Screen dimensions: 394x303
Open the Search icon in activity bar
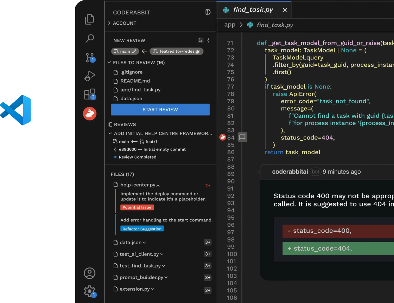coord(89,38)
